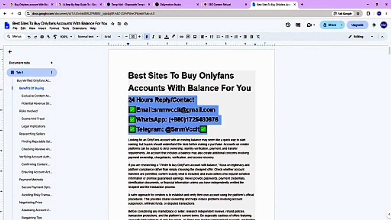Hide the menus with the collapse chevron

click(x=382, y=37)
